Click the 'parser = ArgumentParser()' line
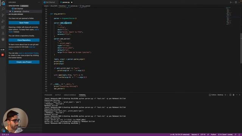The image size is (242, 136). pyautogui.click(x=65, y=19)
